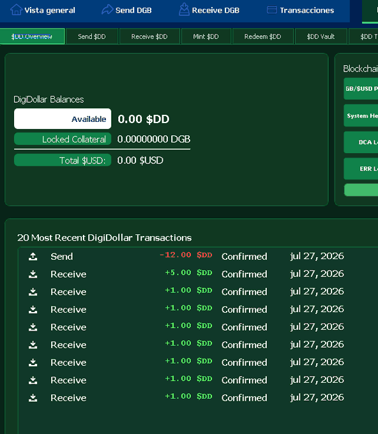This screenshot has width=378, height=434.
Task: Click the Total $USD: label
Action: (63, 160)
